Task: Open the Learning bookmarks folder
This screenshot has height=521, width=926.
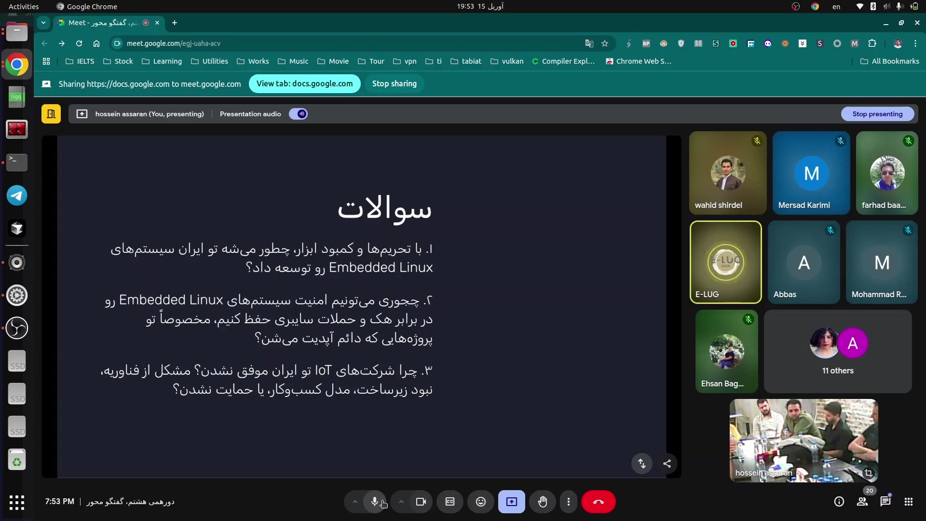Action: tap(162, 61)
